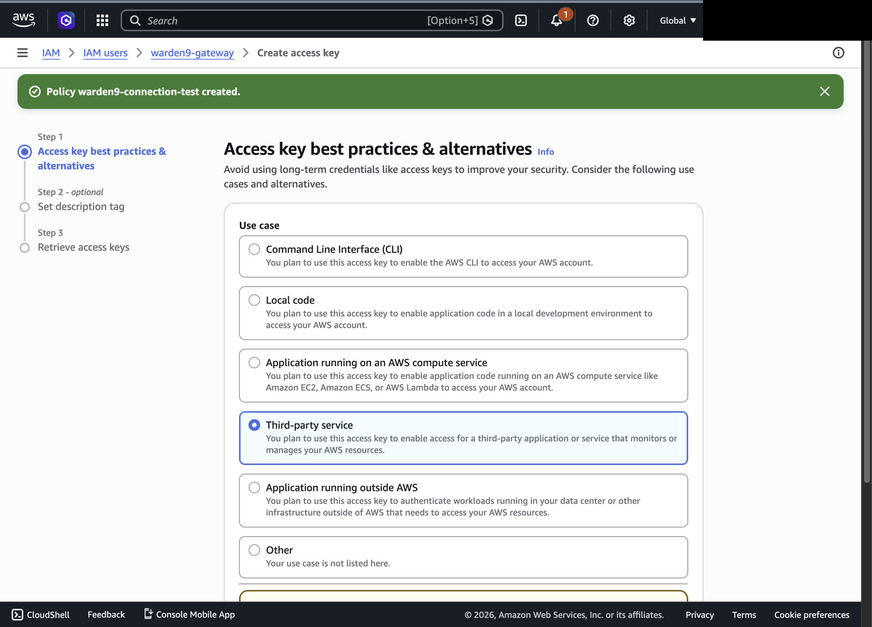
Task: Open Cookie preferences
Action: click(x=812, y=615)
